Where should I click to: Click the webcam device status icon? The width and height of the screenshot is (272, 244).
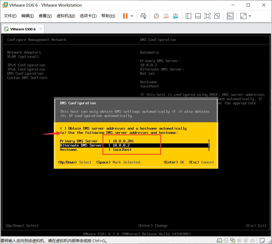click(x=239, y=241)
